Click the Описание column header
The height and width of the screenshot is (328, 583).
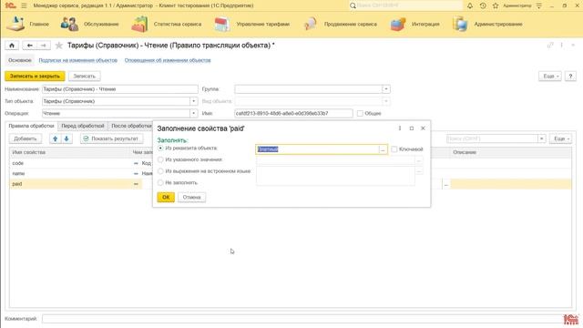click(510, 152)
